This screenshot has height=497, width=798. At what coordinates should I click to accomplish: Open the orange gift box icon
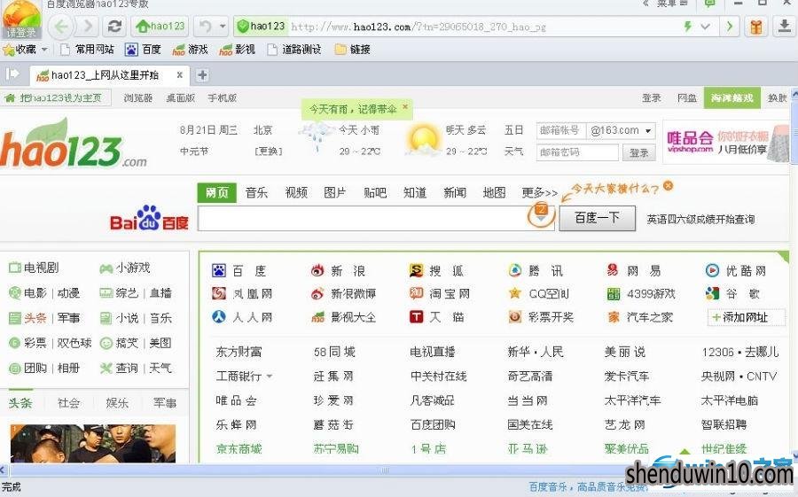(756, 27)
